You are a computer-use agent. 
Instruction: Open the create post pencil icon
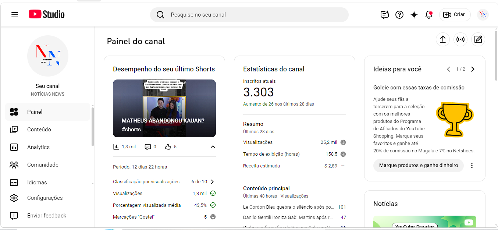[478, 39]
